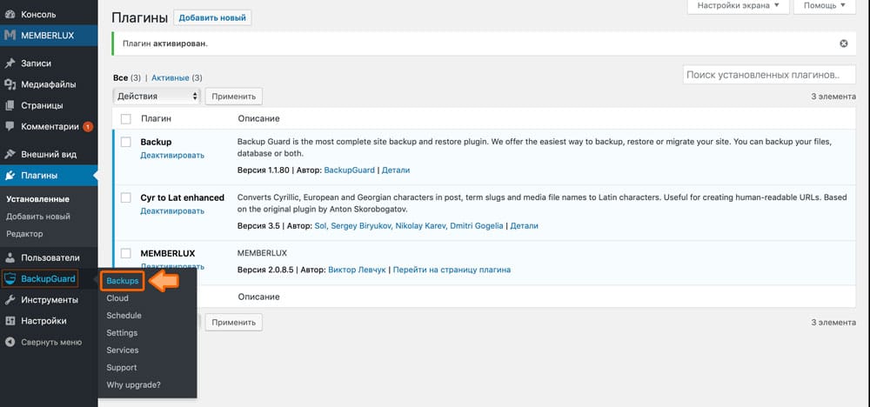This screenshot has height=407, width=870.
Task: Open the bulk actions dropdown (Действия)
Action: point(157,97)
